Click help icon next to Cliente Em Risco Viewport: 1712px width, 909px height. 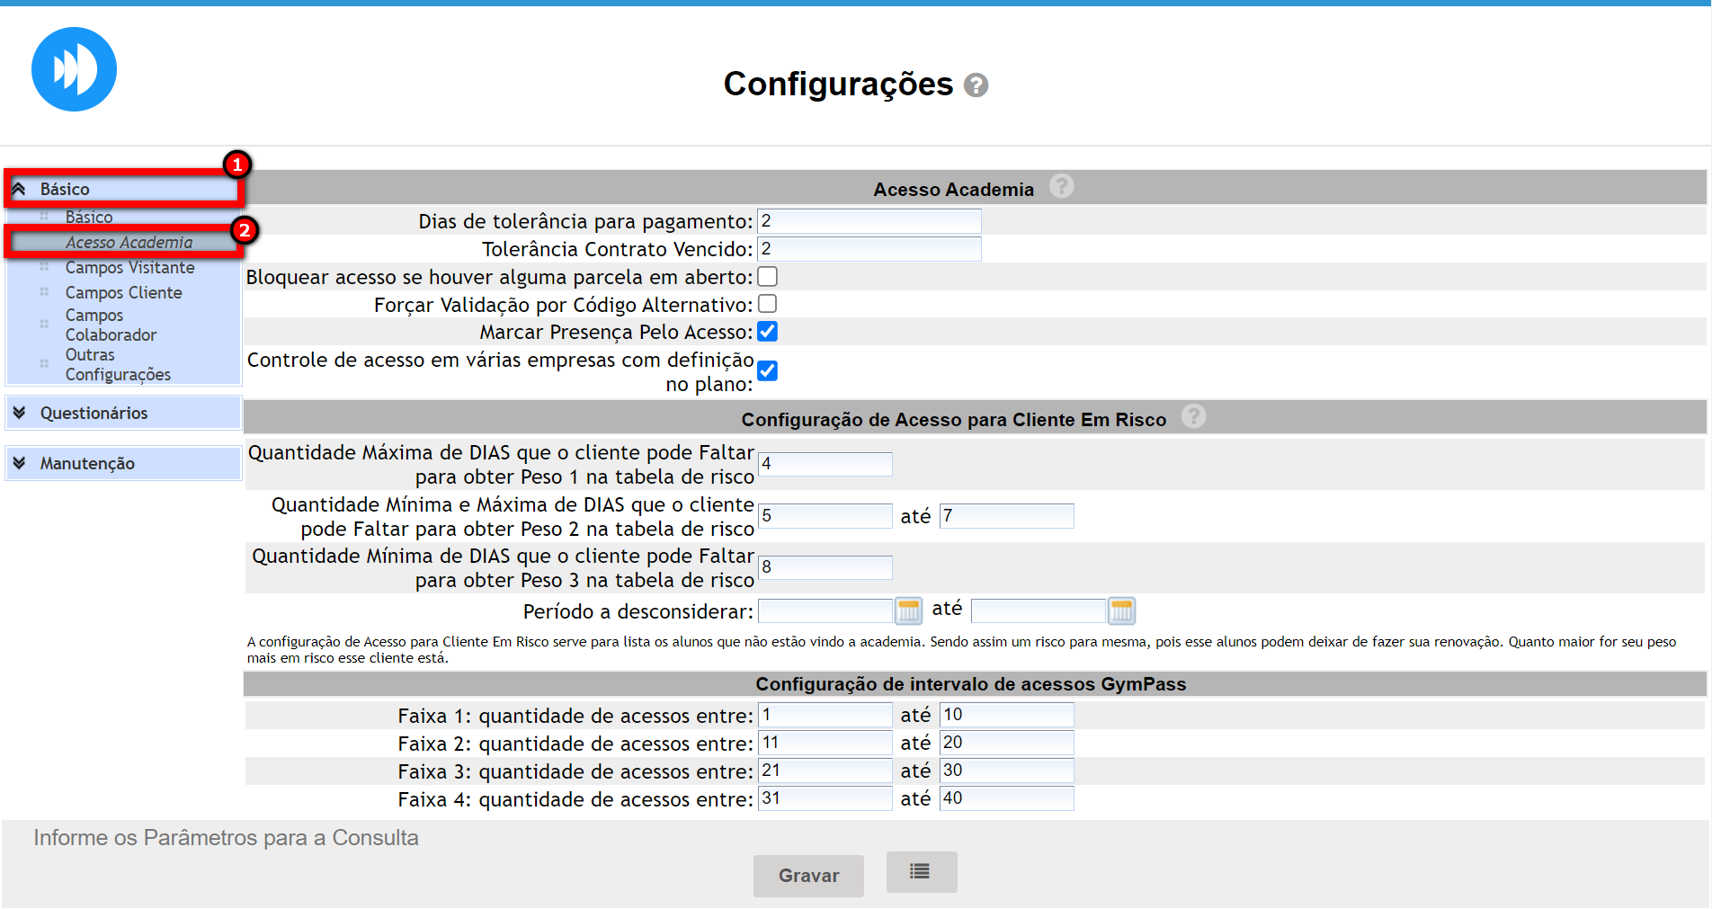(x=1193, y=416)
